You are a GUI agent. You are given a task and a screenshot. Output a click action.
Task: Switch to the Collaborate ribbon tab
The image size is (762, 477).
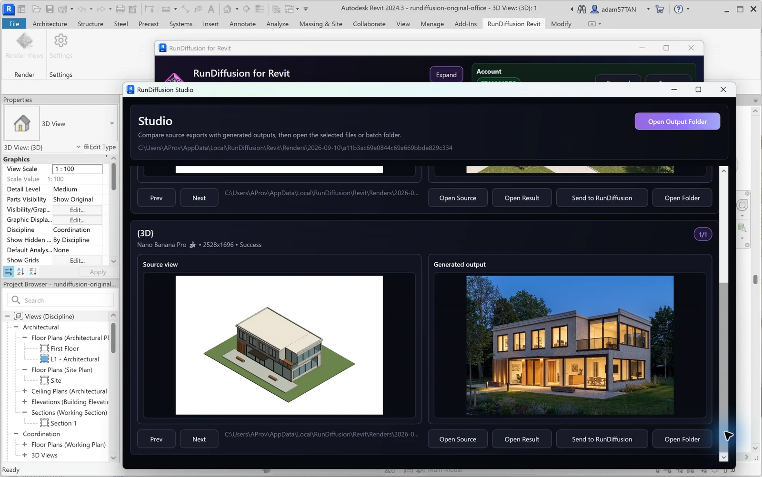point(369,24)
